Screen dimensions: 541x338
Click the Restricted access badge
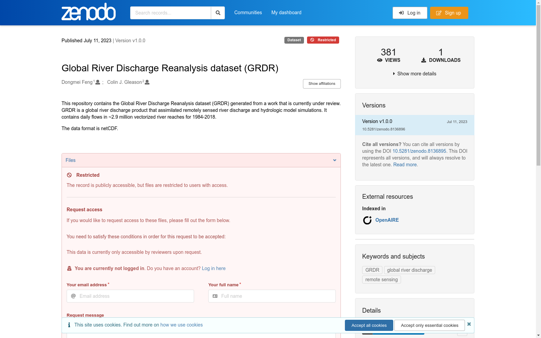pos(323,40)
